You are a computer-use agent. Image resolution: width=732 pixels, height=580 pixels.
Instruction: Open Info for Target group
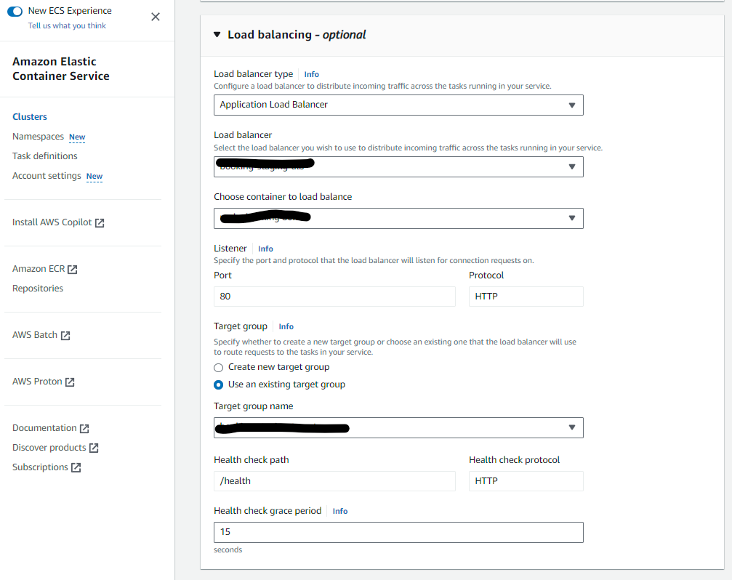[x=286, y=326]
